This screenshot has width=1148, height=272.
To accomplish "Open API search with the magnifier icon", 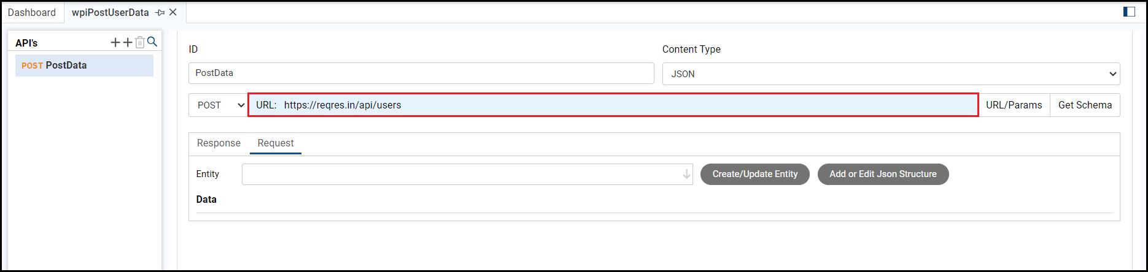I will (152, 42).
